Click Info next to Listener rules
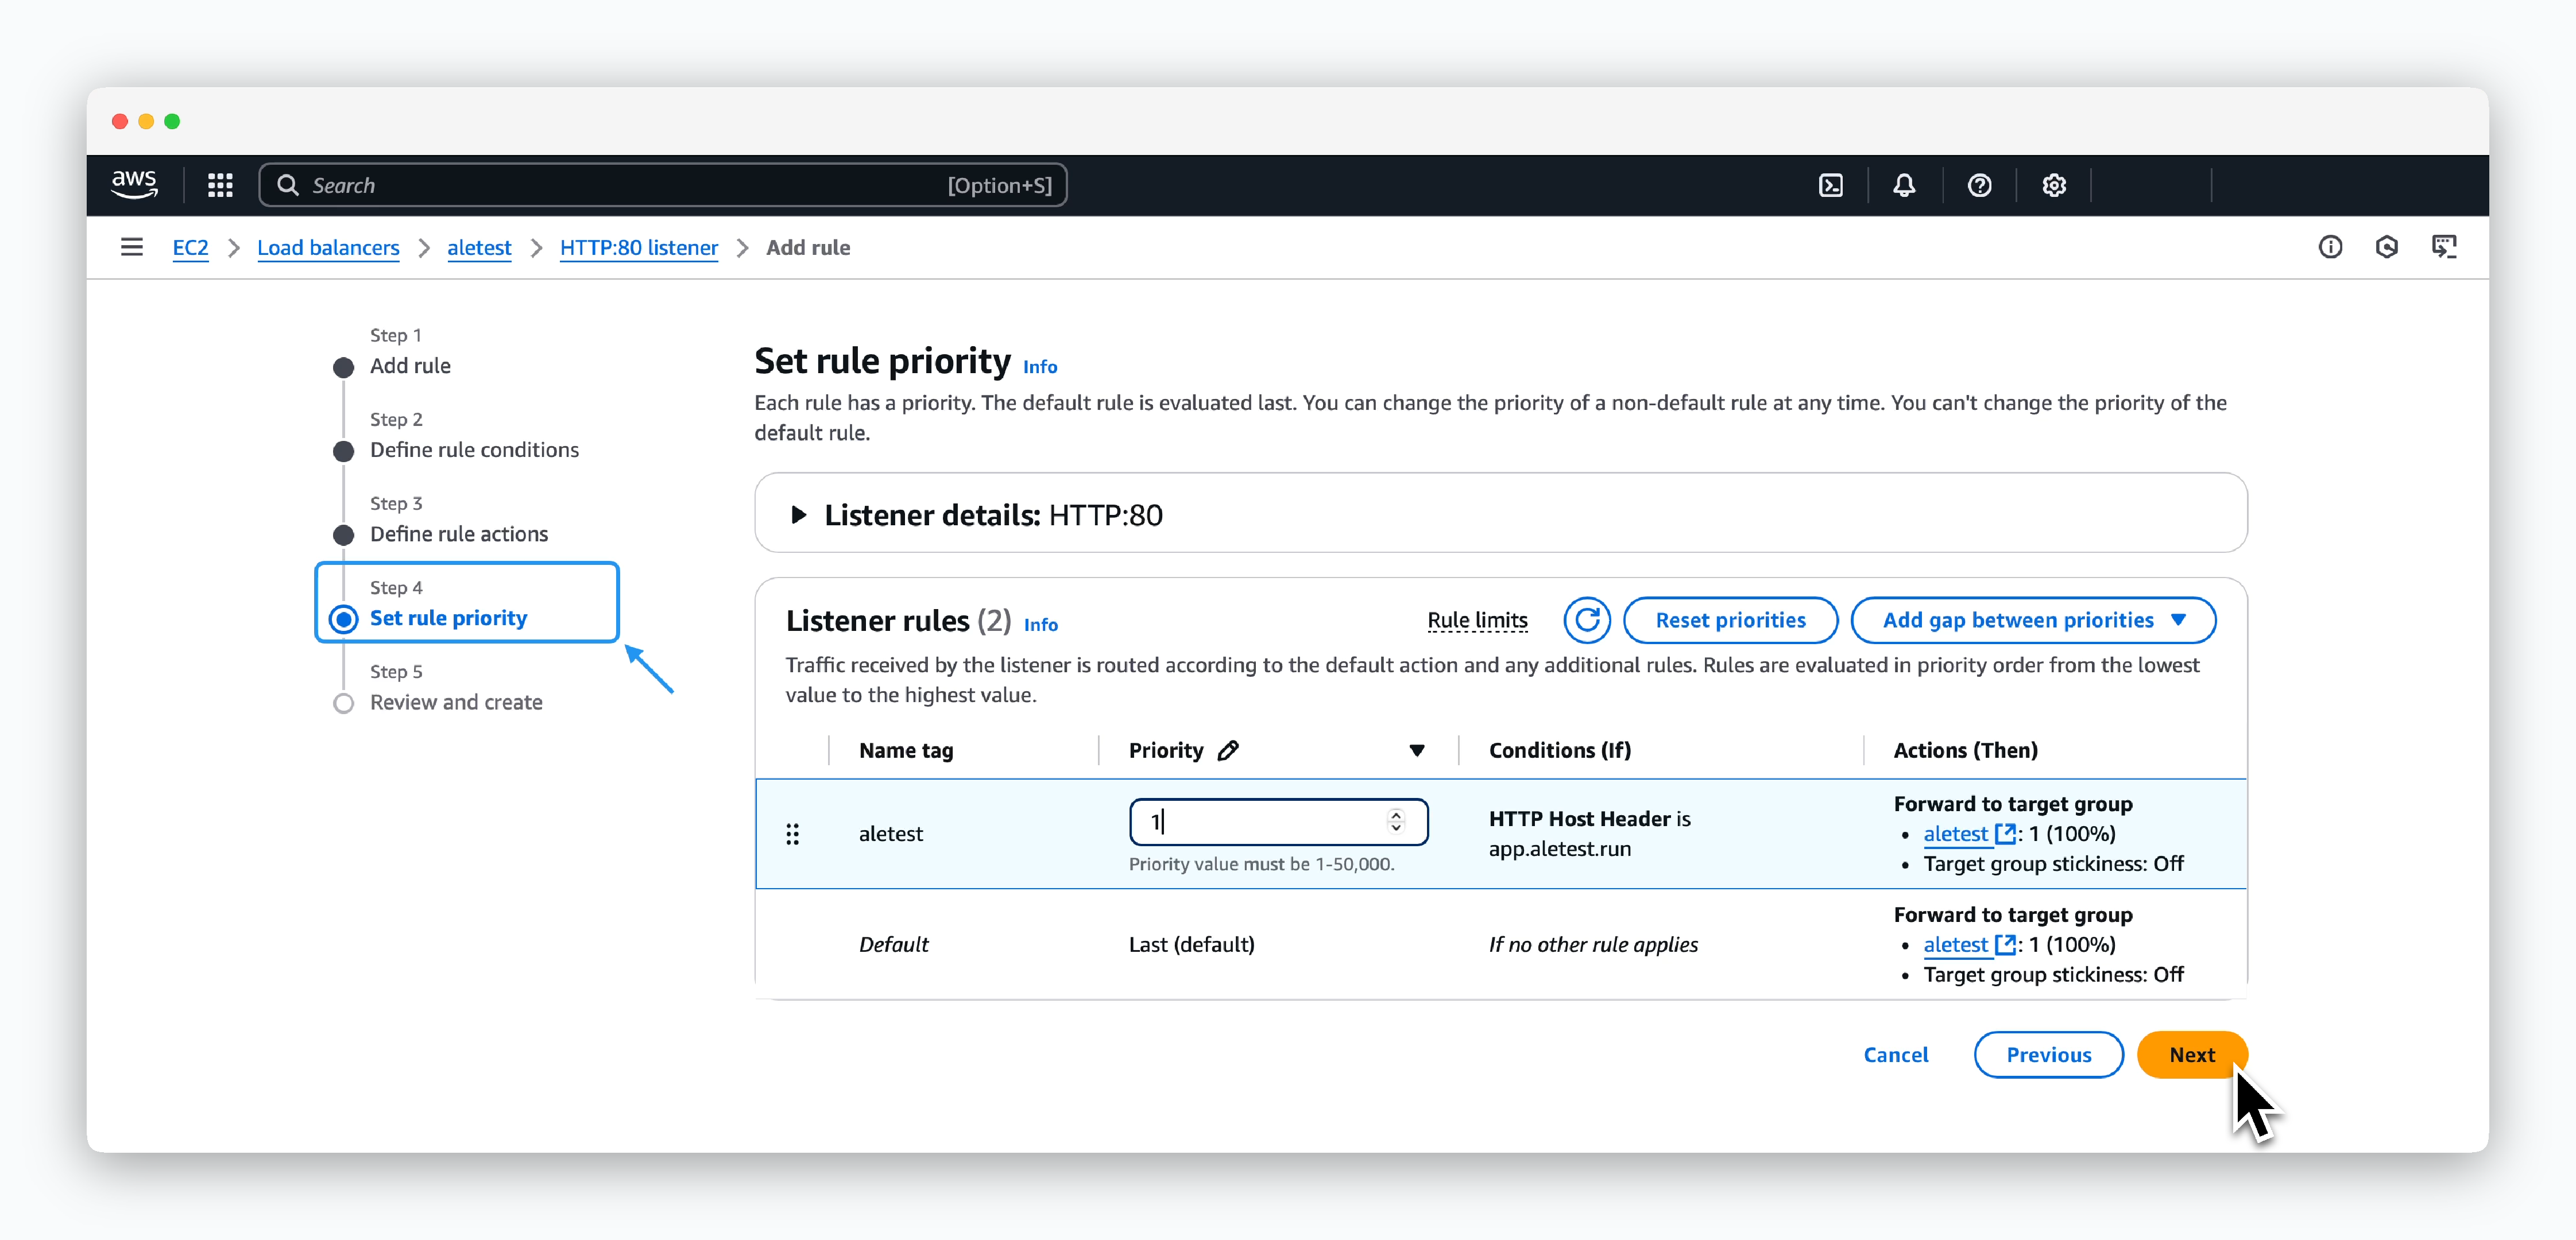Viewport: 2576px width, 1240px height. [x=1041, y=624]
